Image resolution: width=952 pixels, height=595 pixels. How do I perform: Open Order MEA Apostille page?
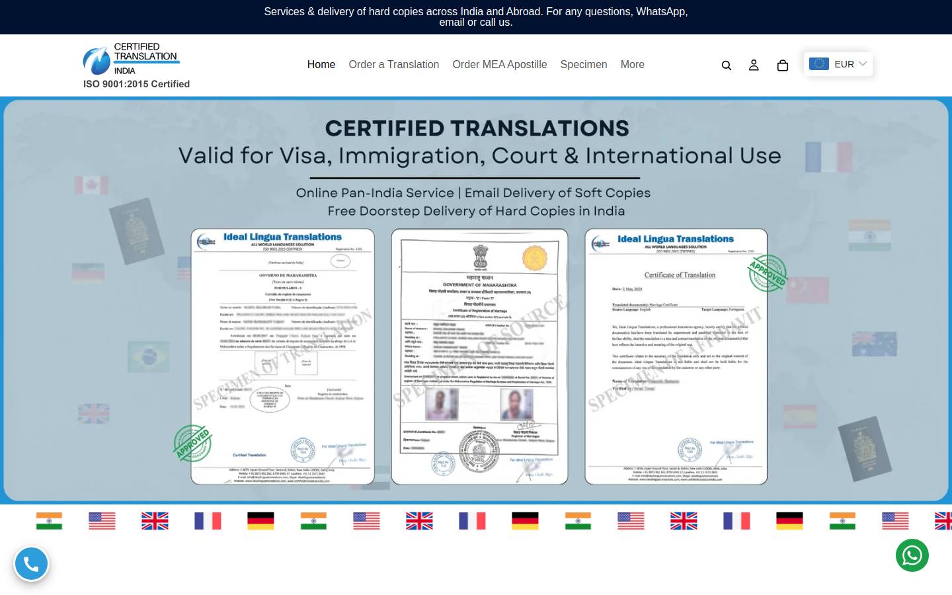(500, 65)
